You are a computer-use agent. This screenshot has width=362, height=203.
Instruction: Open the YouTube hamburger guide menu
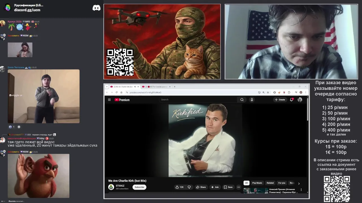point(109,100)
